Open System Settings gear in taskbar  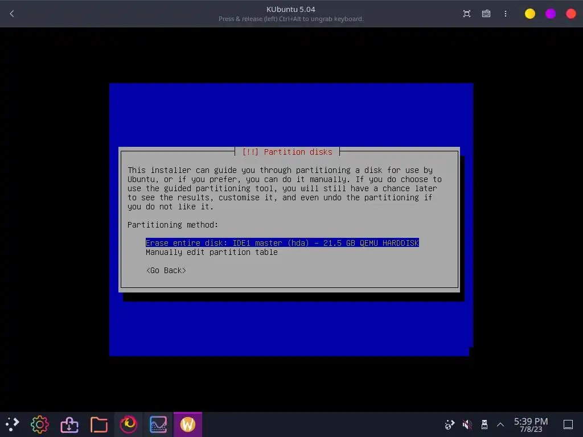click(x=40, y=424)
